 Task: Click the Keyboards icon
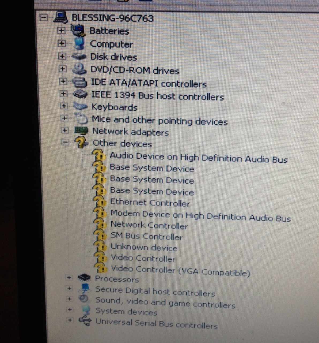coord(80,106)
